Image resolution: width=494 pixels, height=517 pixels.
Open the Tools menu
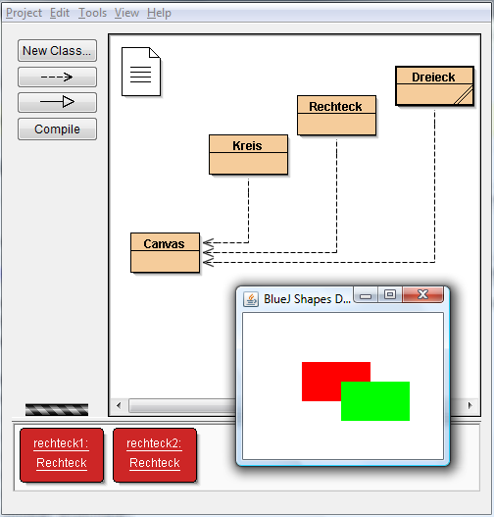pyautogui.click(x=92, y=13)
